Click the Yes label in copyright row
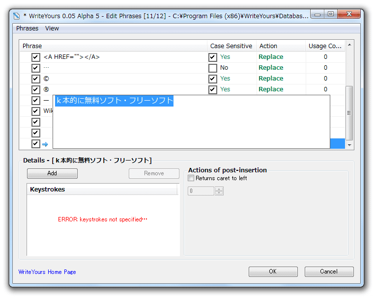This screenshot has height=298, width=375. click(x=225, y=79)
